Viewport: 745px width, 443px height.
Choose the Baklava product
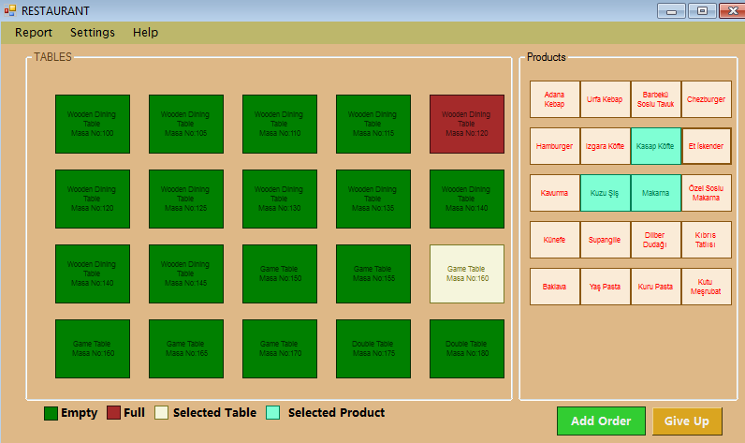554,287
